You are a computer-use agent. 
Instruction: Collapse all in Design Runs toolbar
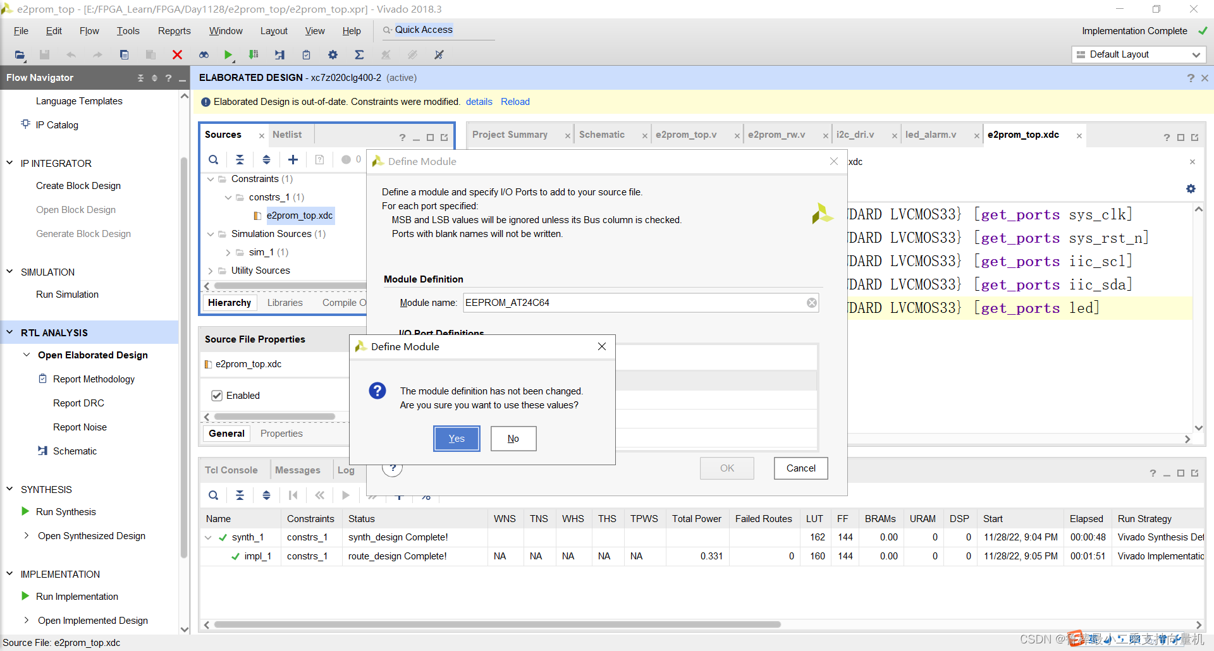click(240, 496)
